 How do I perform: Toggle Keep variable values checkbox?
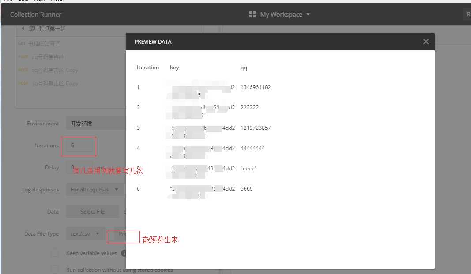click(x=55, y=253)
